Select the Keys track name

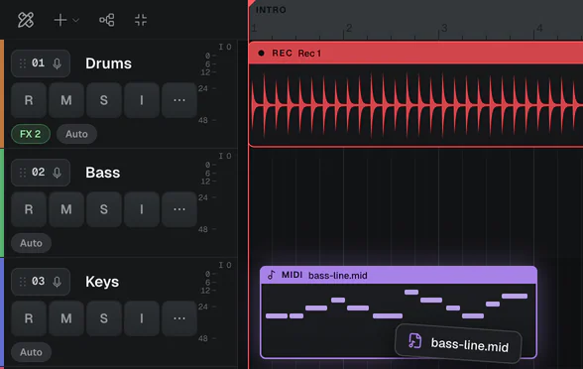[x=102, y=282]
